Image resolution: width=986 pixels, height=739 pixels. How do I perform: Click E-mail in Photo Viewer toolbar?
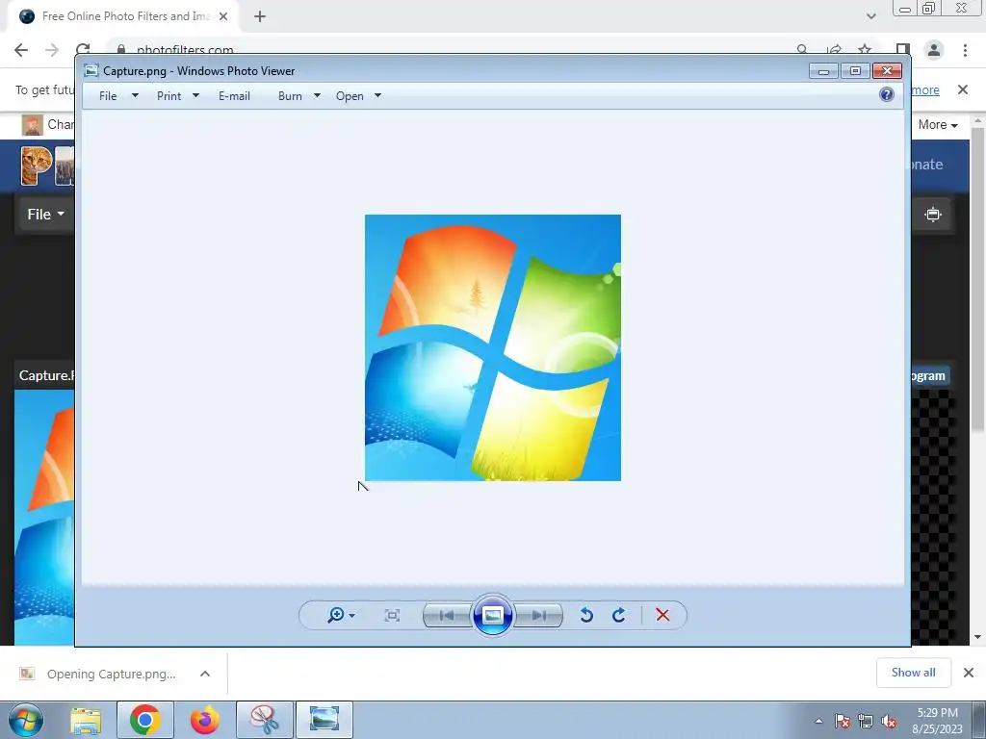click(234, 96)
